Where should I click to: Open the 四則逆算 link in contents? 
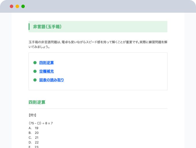tap(46, 63)
